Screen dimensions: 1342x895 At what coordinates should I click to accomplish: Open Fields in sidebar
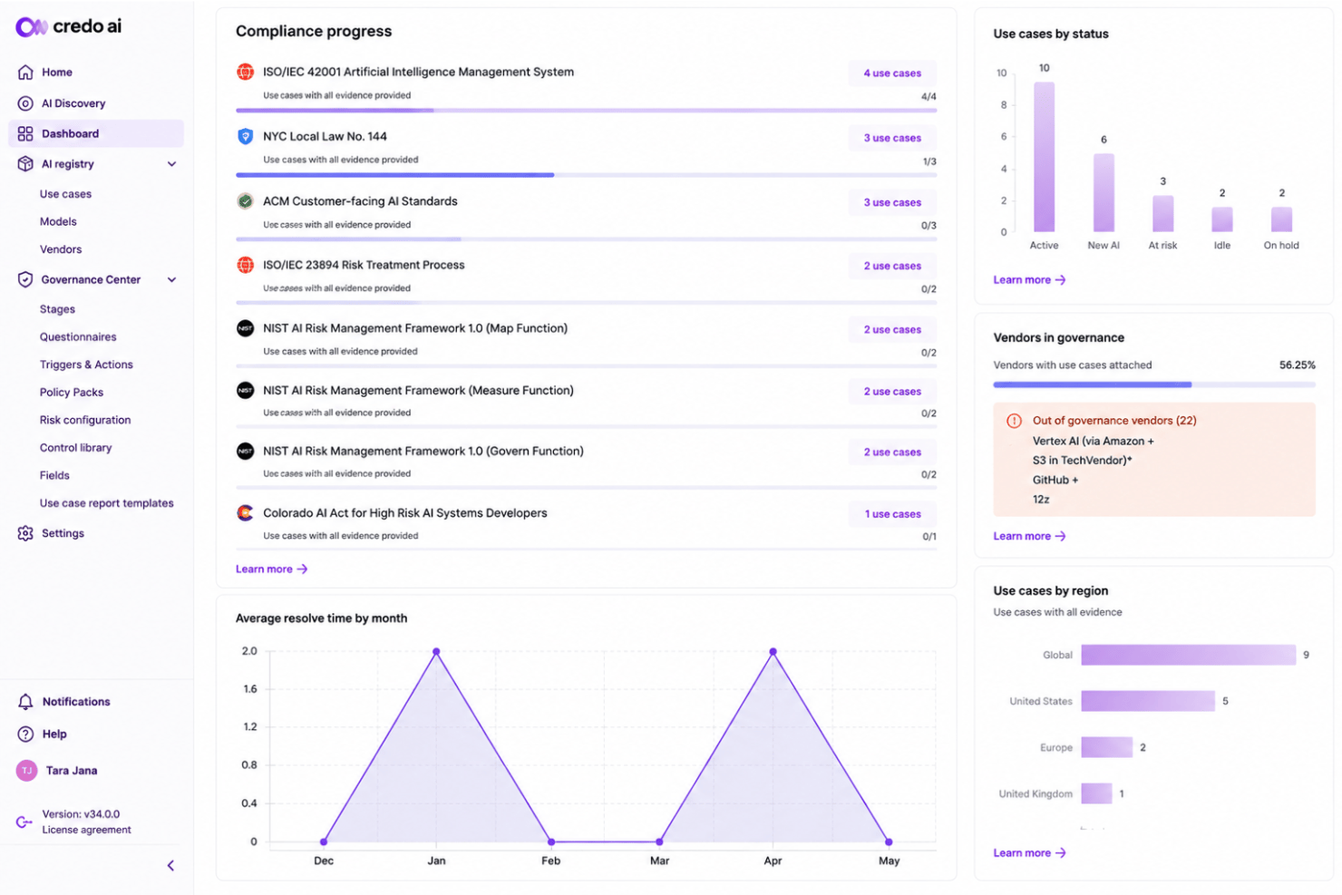pyautogui.click(x=54, y=475)
